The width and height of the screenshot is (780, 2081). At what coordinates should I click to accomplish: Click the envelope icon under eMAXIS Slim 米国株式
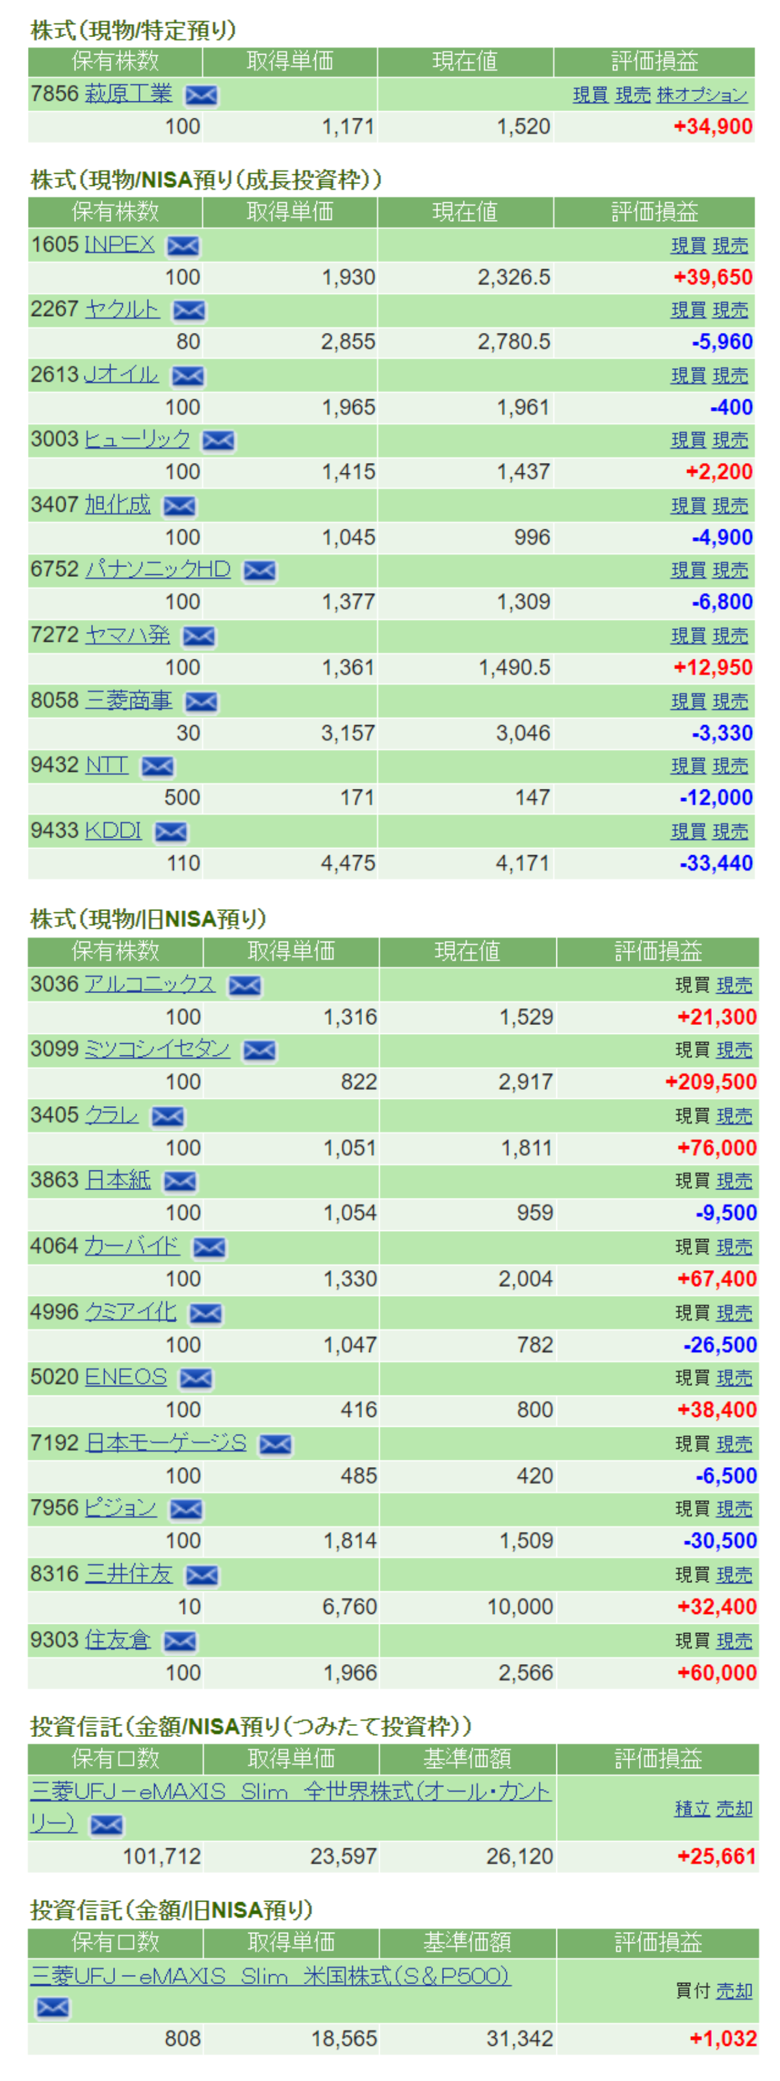coord(53,2007)
